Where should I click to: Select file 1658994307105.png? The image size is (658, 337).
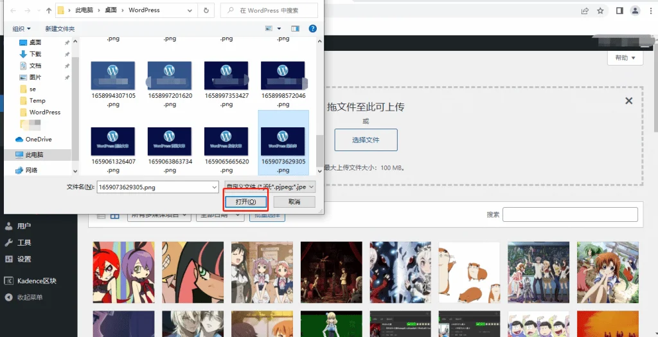(x=113, y=84)
